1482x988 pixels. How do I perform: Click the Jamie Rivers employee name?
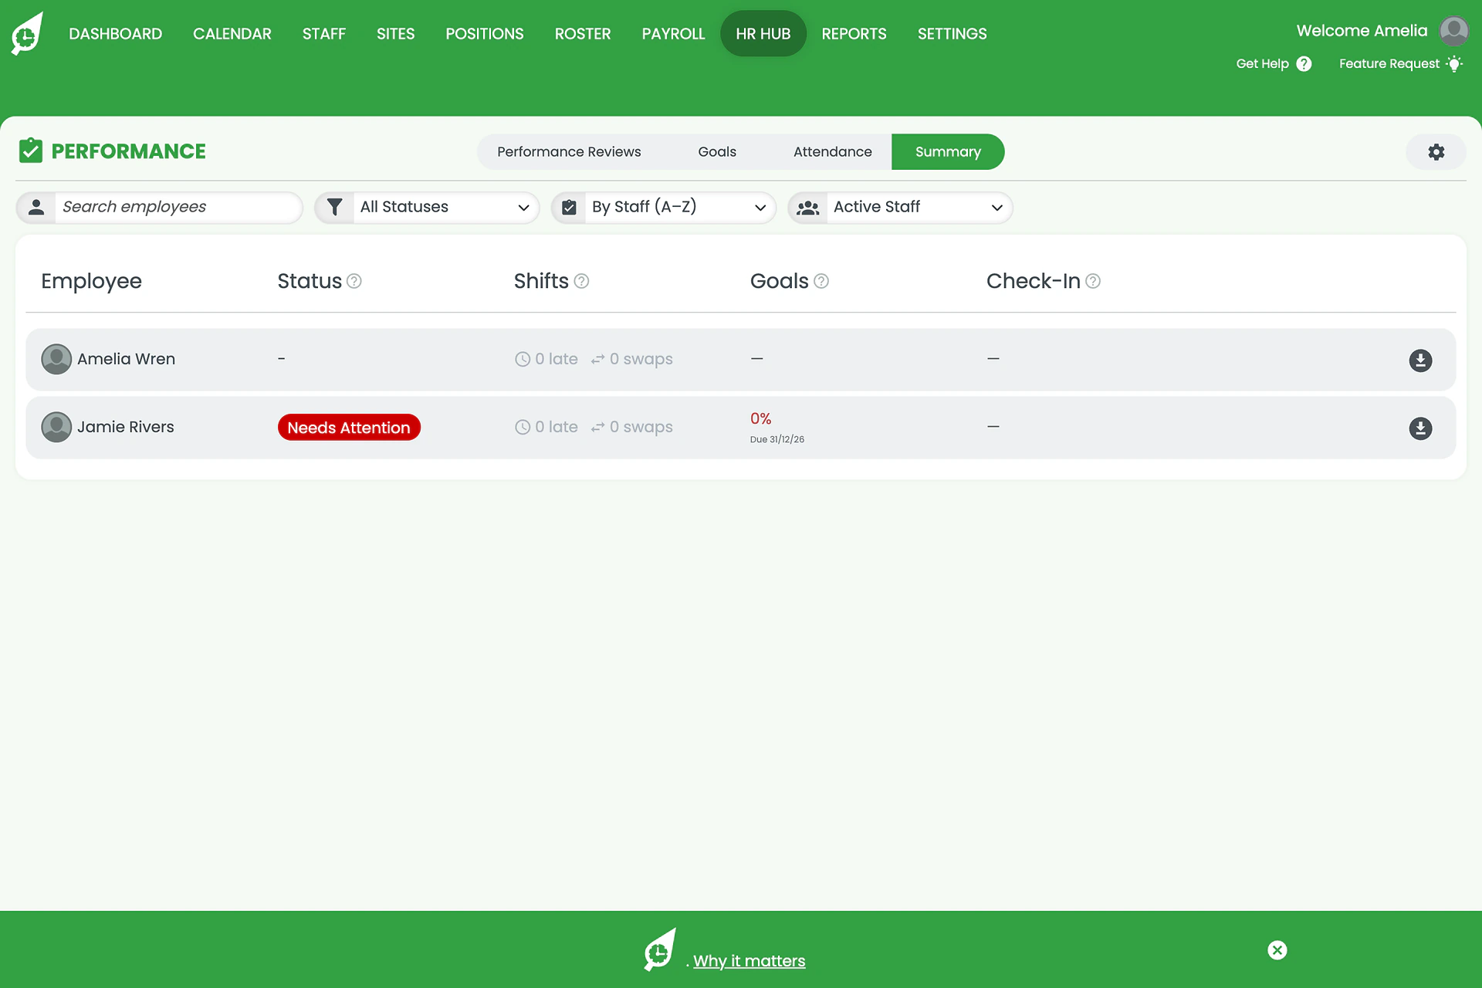(x=126, y=427)
